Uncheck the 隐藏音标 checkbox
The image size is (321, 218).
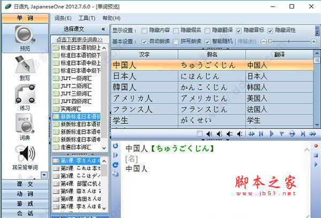(x=239, y=30)
